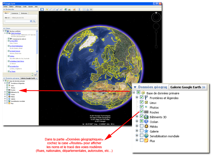Collapse the Lieux panel triangle
Image resolution: width=212 pixels, height=159 pixels.
pyautogui.click(x=4, y=28)
